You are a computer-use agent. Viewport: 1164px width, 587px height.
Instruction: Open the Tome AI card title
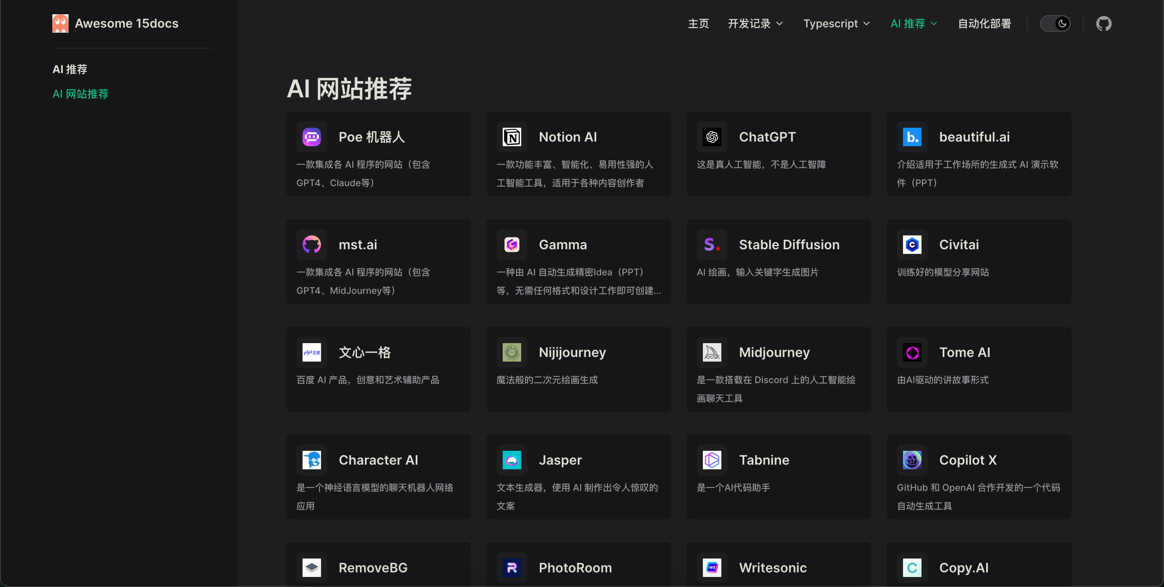[964, 352]
